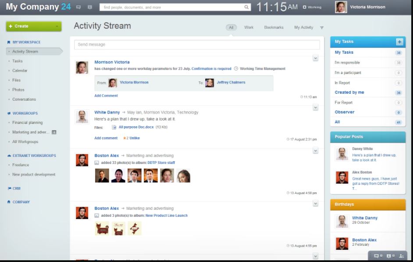Switch to the Work filter tab
413x262 pixels.
[249, 28]
